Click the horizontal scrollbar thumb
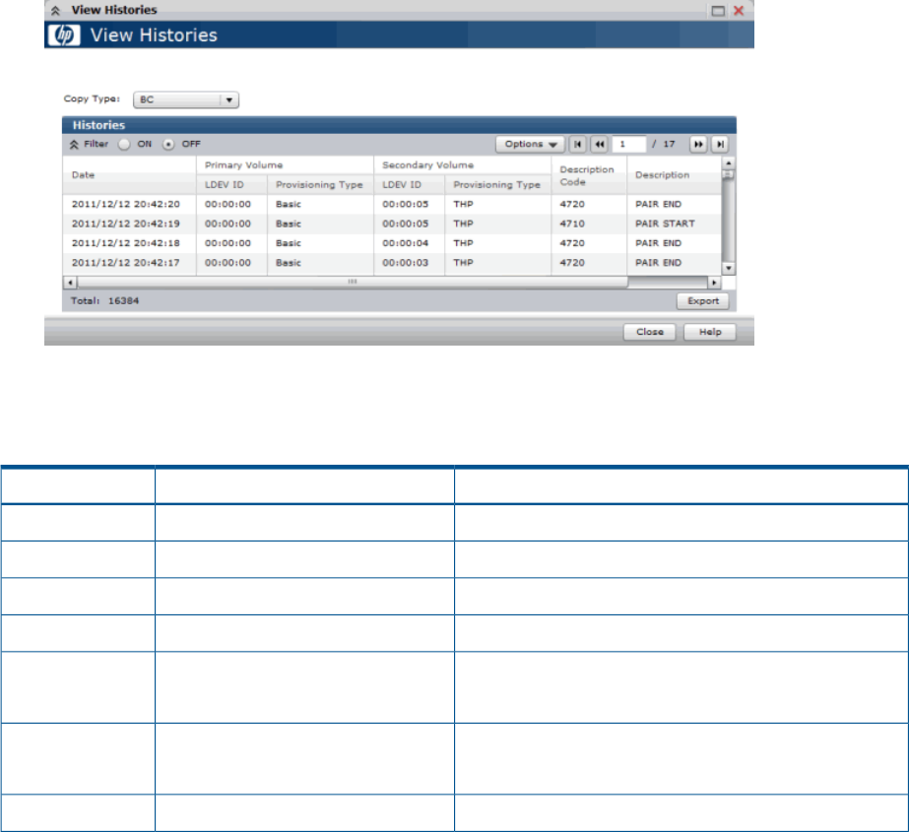Viewport: 909px width, 832px height. (353, 283)
